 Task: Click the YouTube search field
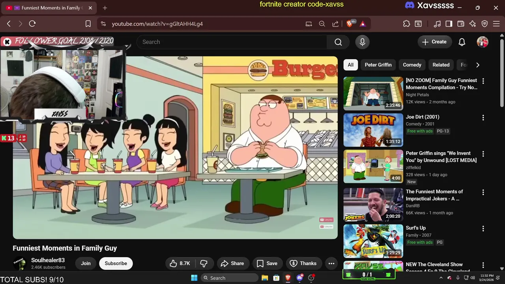click(232, 42)
